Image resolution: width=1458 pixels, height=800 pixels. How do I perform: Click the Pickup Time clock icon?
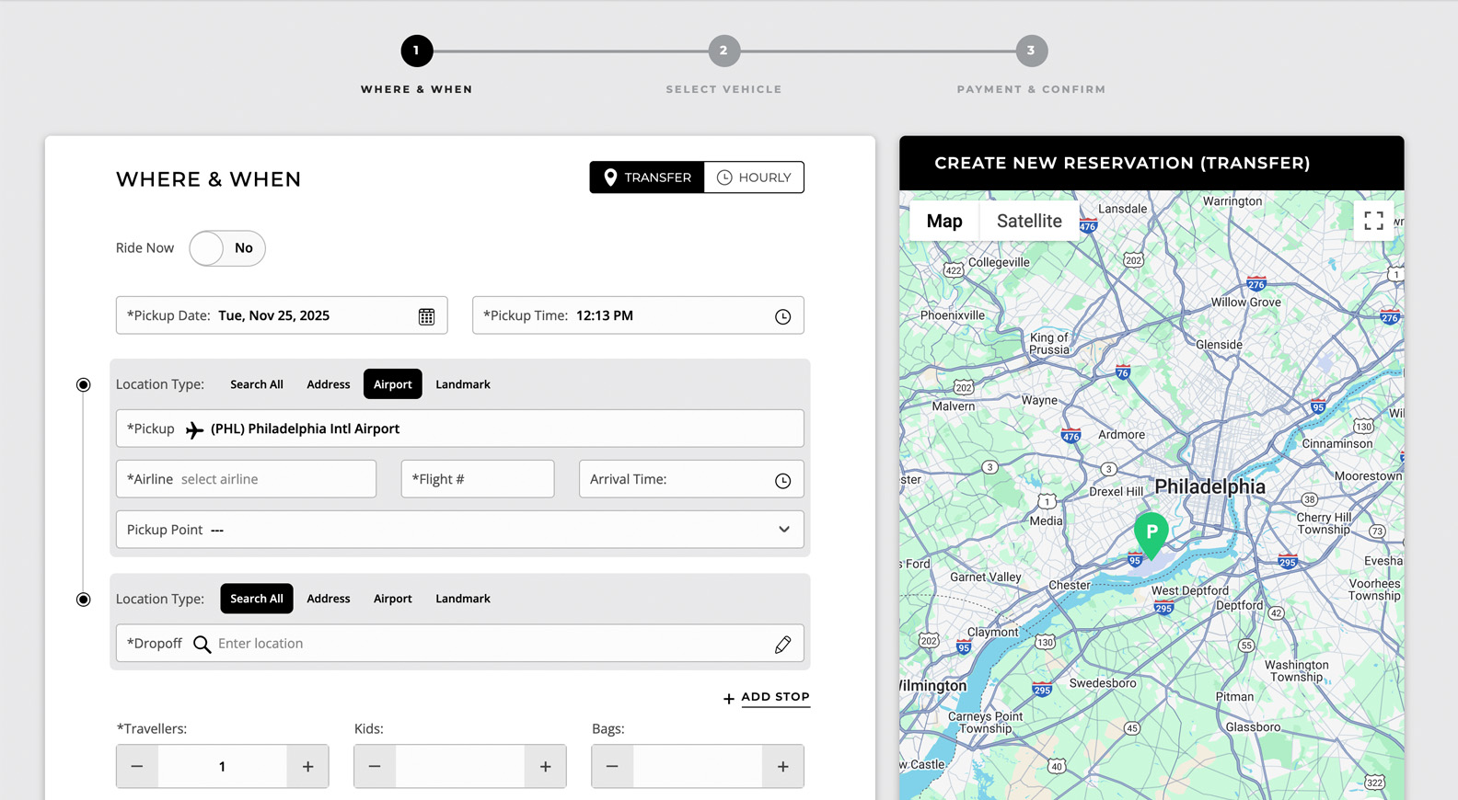click(782, 316)
